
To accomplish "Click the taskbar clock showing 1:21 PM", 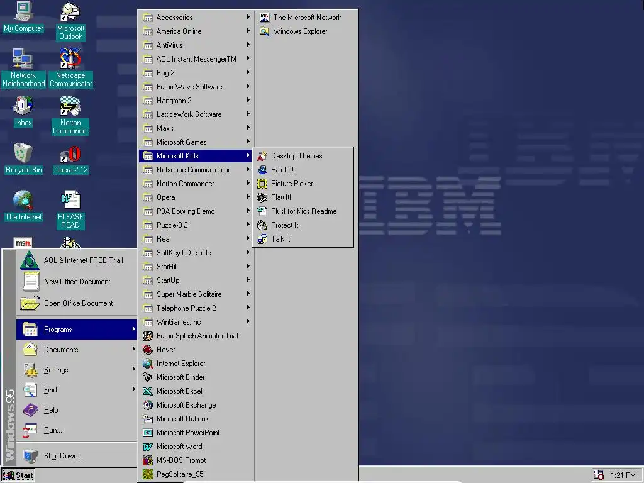I will pos(623,475).
